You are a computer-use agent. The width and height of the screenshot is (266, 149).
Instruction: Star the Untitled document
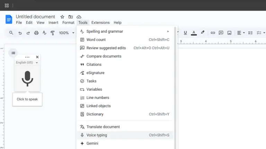click(x=62, y=17)
